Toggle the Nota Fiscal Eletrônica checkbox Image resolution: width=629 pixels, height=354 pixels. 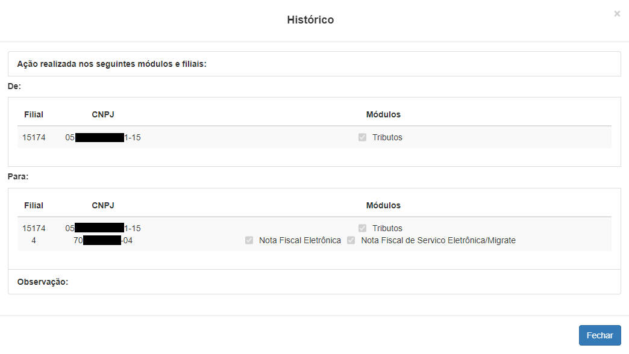[x=249, y=240]
